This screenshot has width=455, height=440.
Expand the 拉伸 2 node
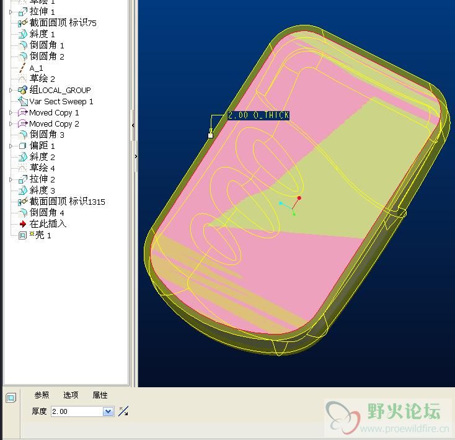[11, 180]
